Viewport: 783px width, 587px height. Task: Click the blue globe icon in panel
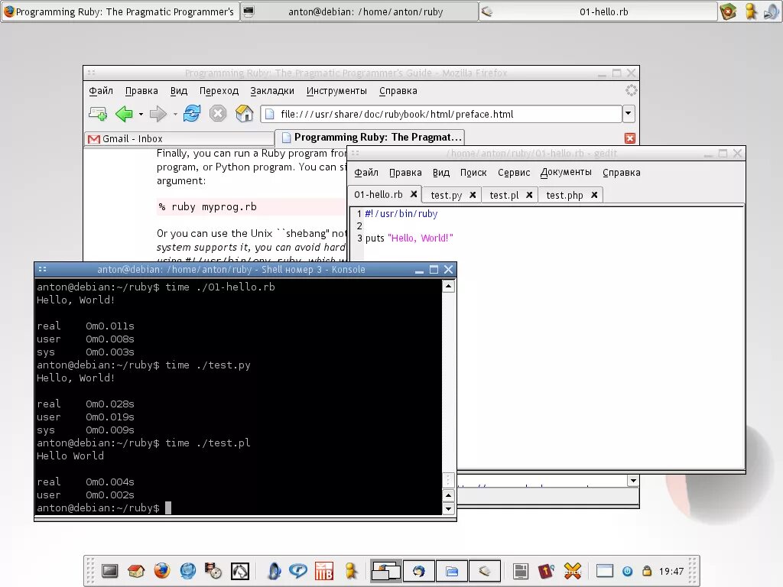pyautogui.click(x=188, y=570)
